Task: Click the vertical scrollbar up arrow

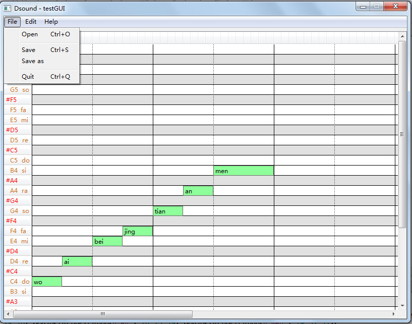Action: click(x=402, y=36)
